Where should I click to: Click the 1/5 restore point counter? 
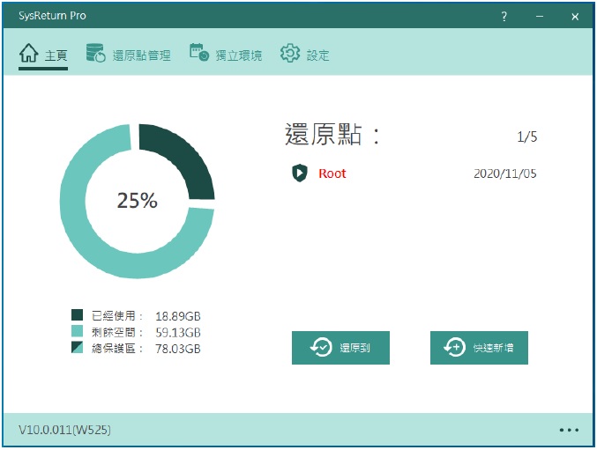527,136
